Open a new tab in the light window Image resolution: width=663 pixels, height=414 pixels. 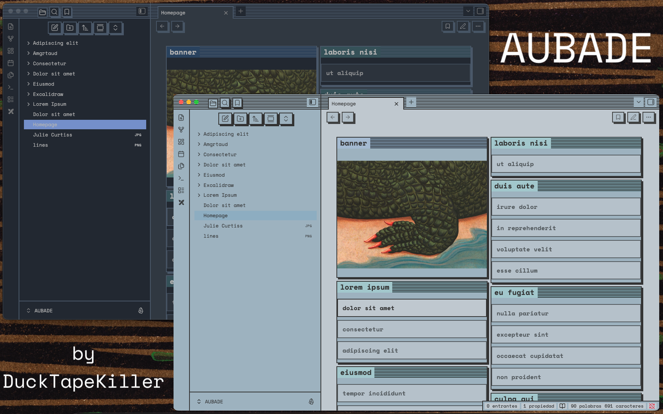(411, 102)
